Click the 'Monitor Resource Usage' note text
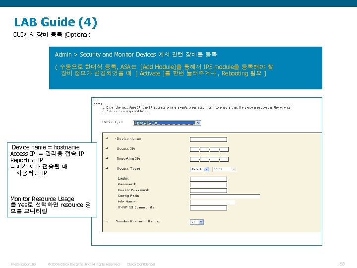 click(x=42, y=199)
